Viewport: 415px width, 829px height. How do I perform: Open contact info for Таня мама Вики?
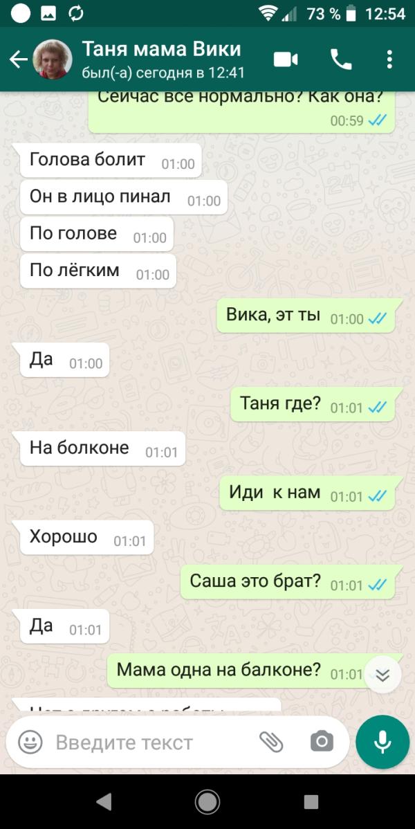point(163,60)
